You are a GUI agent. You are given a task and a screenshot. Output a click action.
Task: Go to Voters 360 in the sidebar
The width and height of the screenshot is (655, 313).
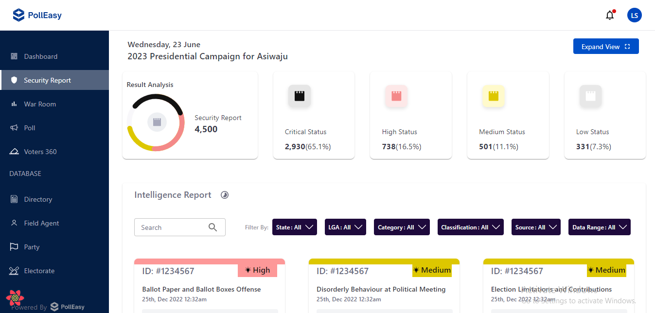pyautogui.click(x=40, y=152)
